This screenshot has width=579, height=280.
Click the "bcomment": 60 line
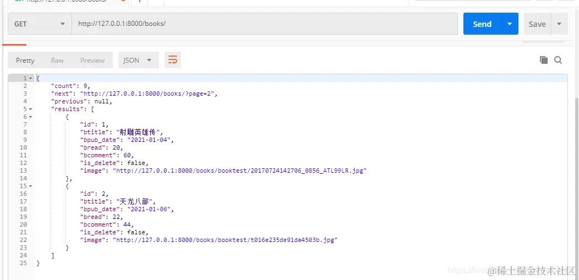tap(107, 155)
